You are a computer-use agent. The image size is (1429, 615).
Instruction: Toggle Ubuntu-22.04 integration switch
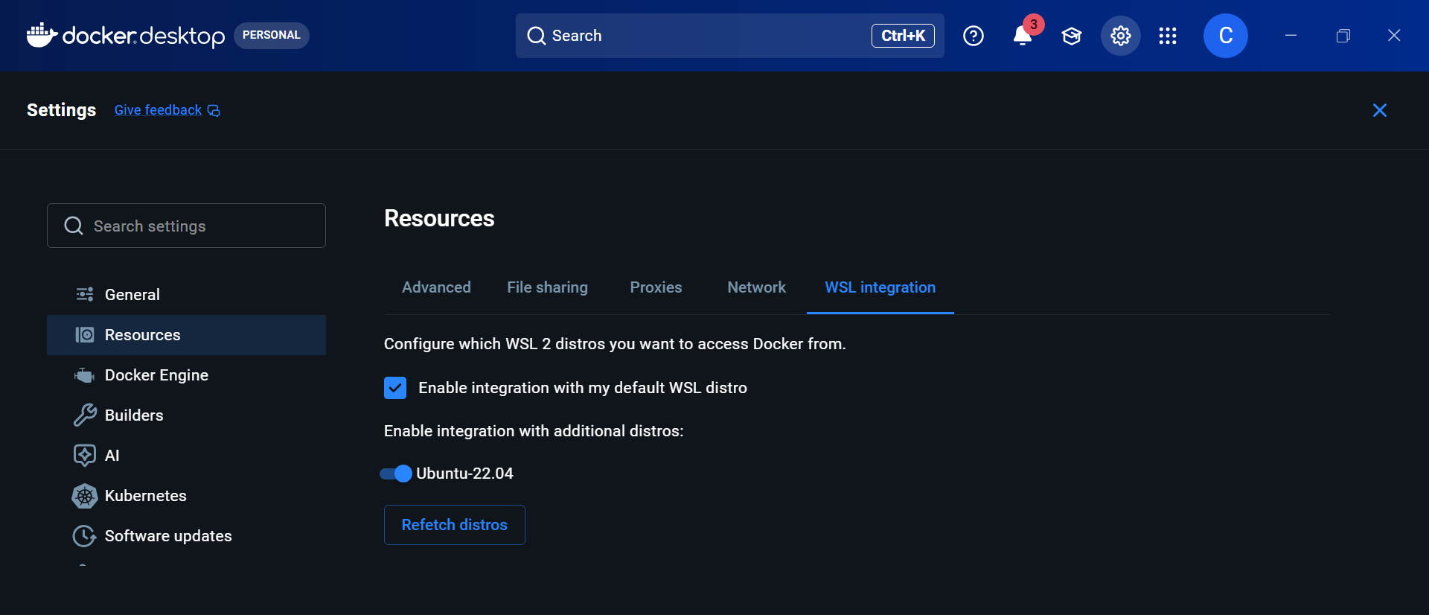click(x=396, y=474)
